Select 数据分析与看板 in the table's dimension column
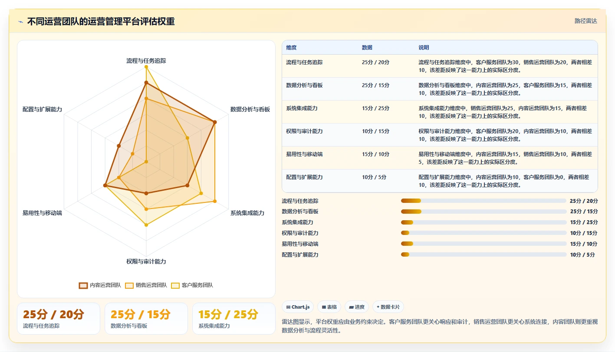The image size is (615, 352). click(x=304, y=85)
